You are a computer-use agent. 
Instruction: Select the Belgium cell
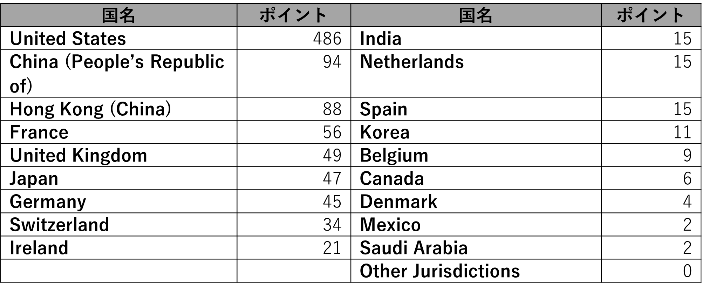pos(476,155)
